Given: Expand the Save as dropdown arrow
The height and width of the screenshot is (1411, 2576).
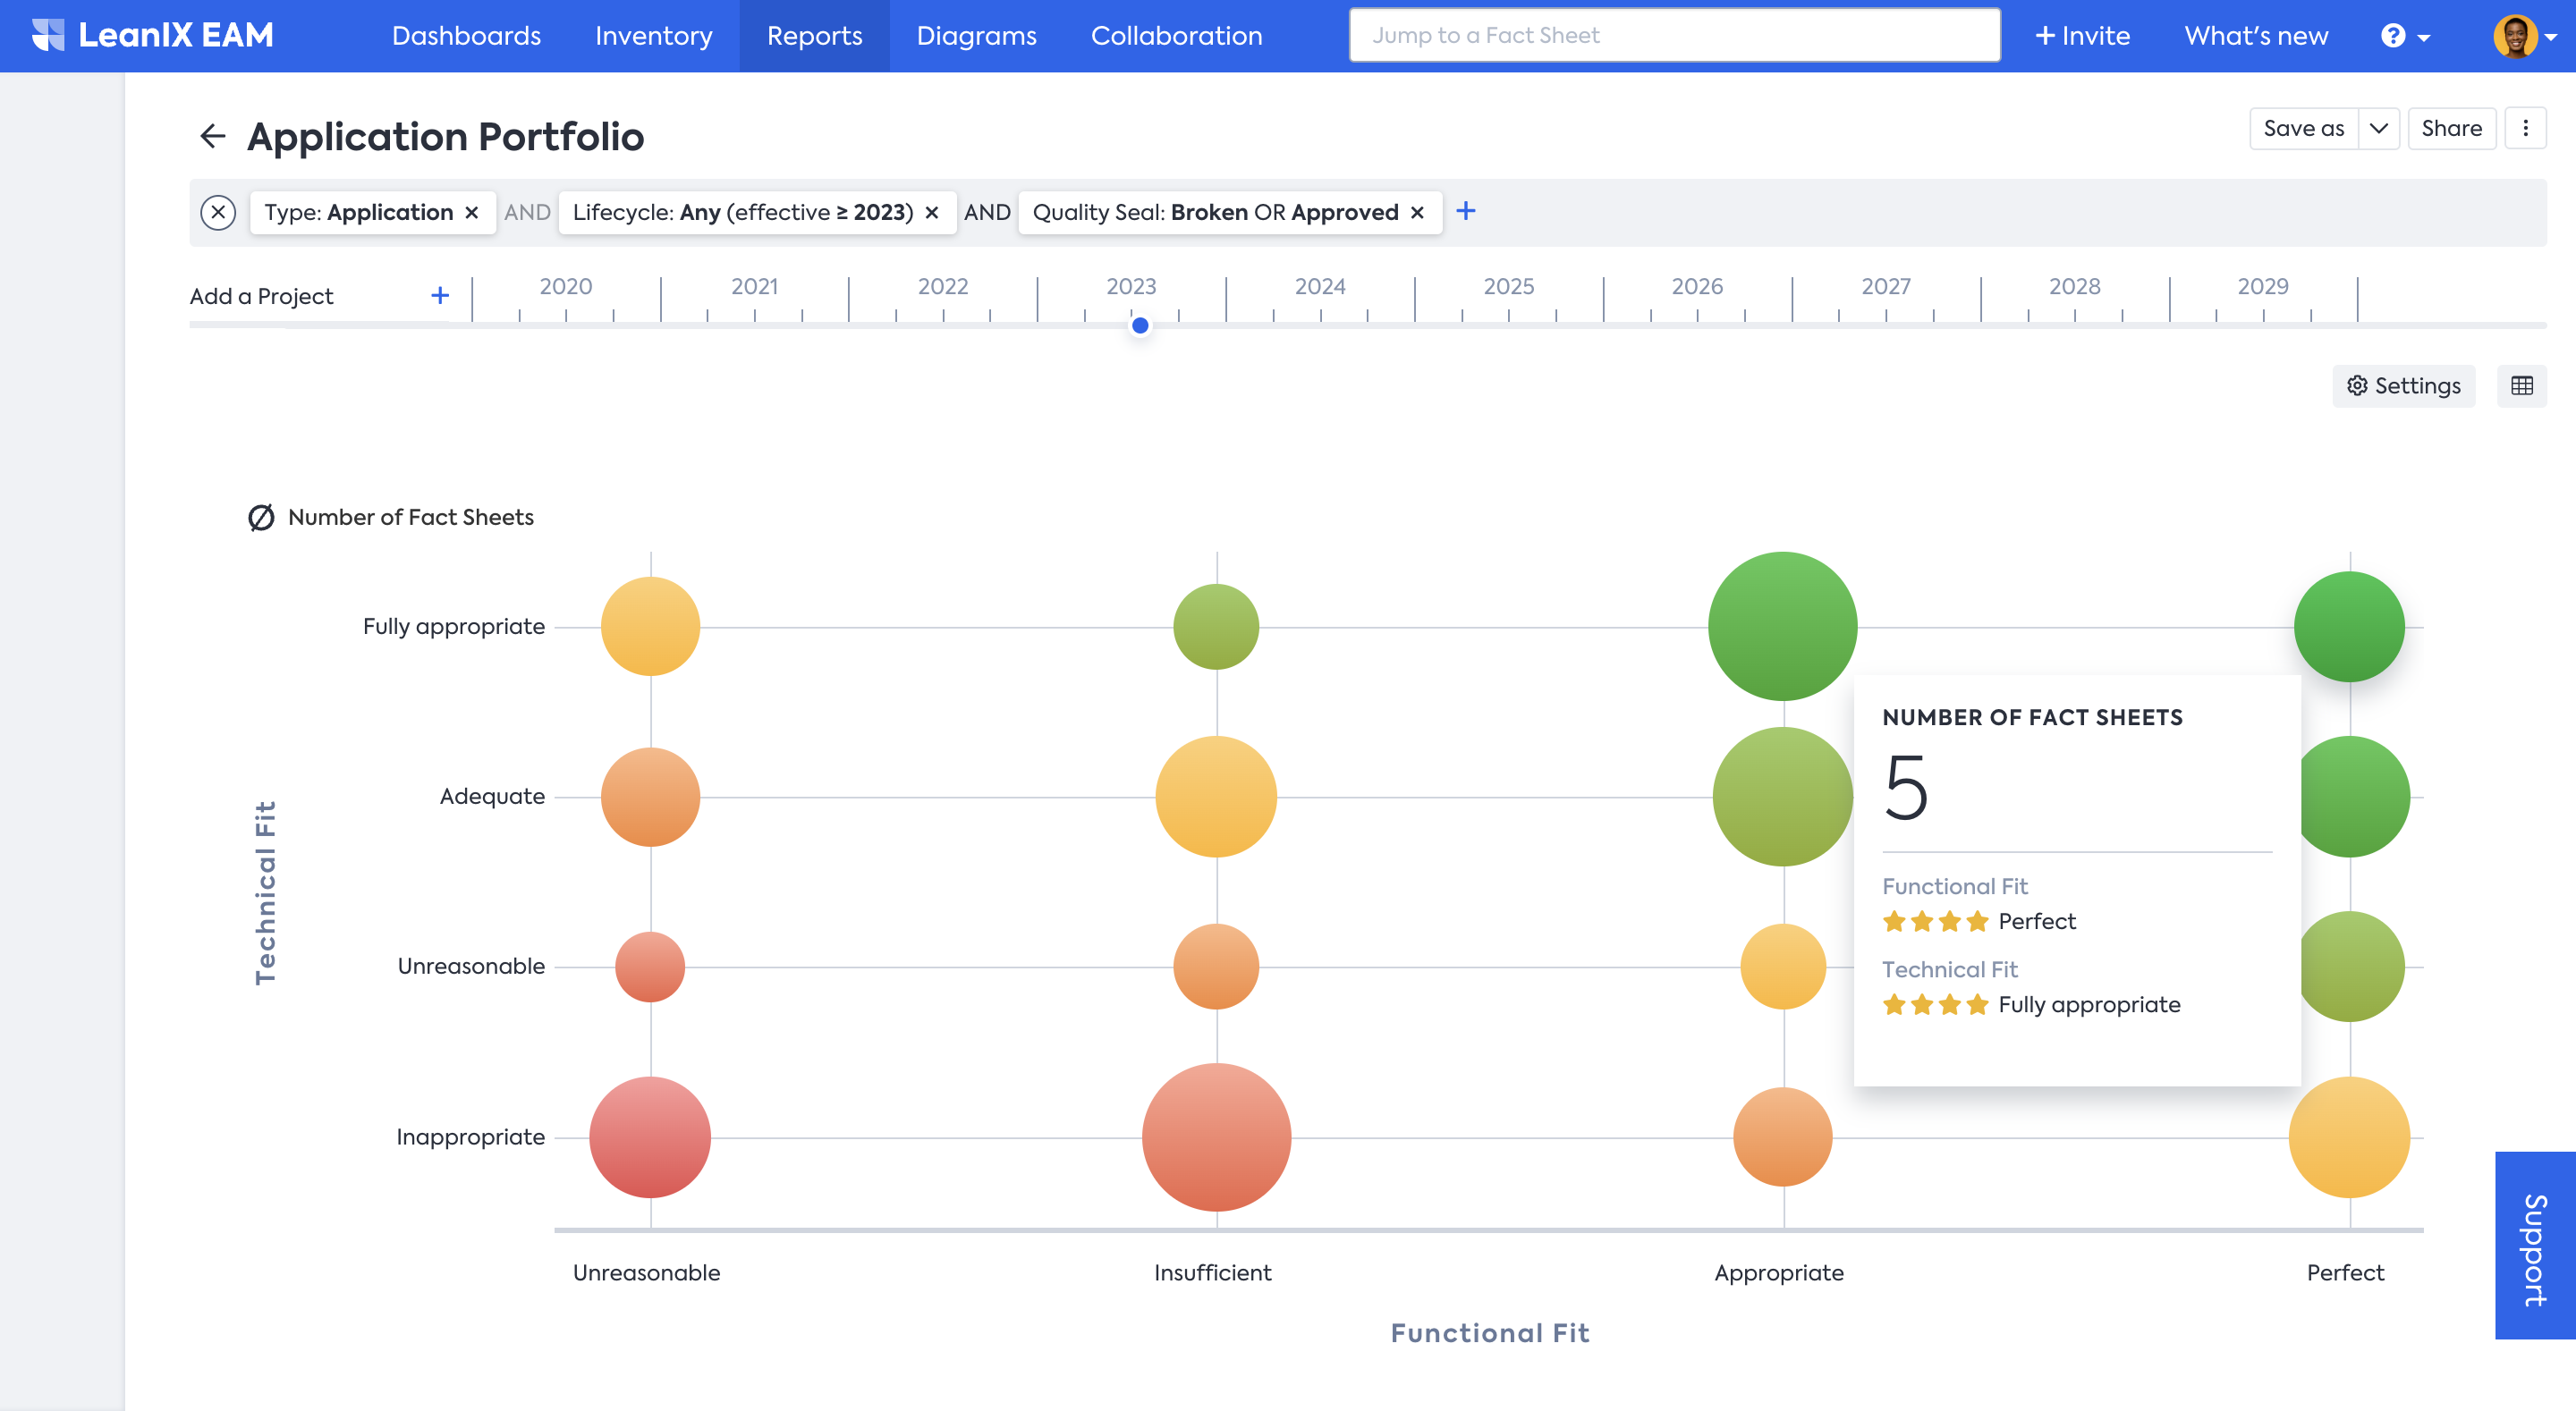Looking at the screenshot, I should click(x=2379, y=128).
